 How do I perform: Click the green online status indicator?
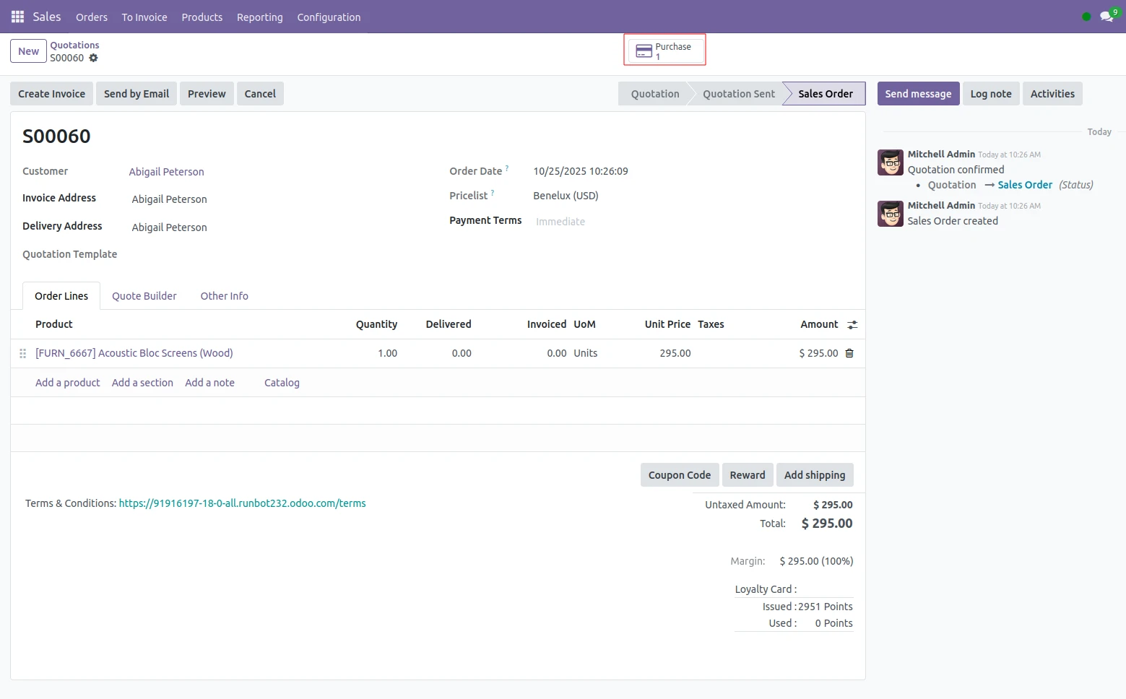pyautogui.click(x=1086, y=17)
